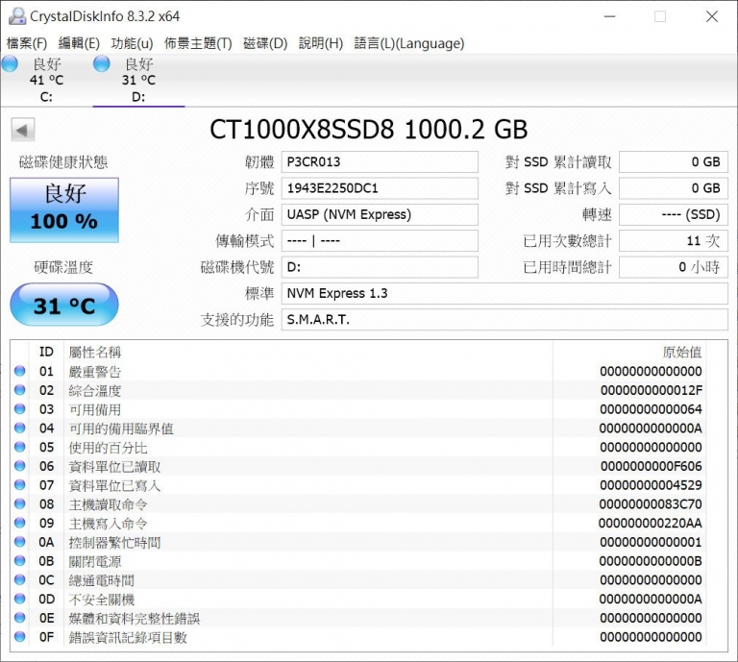Image resolution: width=738 pixels, height=662 pixels.
Task: Click raw value 000000000000B
Action: (651, 561)
